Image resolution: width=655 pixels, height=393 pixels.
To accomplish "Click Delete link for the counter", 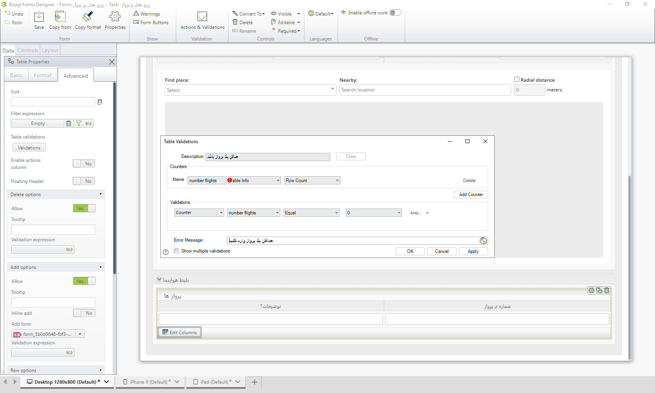I will (469, 181).
